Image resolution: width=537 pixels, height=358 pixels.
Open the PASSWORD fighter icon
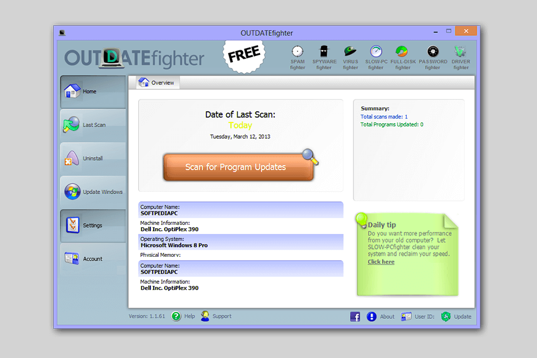coord(433,58)
